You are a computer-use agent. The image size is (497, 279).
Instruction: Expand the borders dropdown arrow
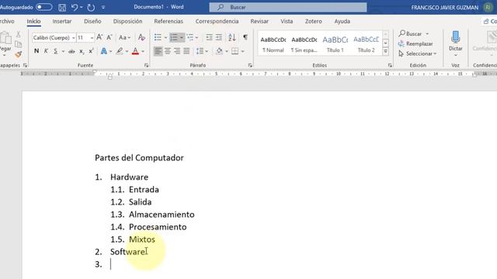click(242, 51)
